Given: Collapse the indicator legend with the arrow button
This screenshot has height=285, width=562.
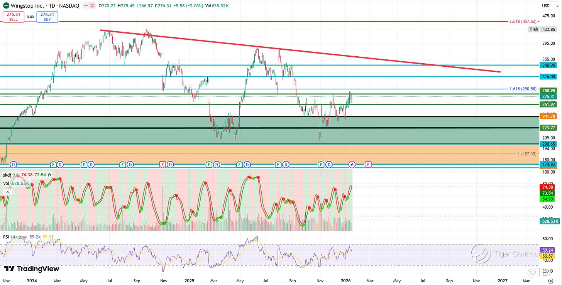Looking at the screenshot, I should 7,191.
